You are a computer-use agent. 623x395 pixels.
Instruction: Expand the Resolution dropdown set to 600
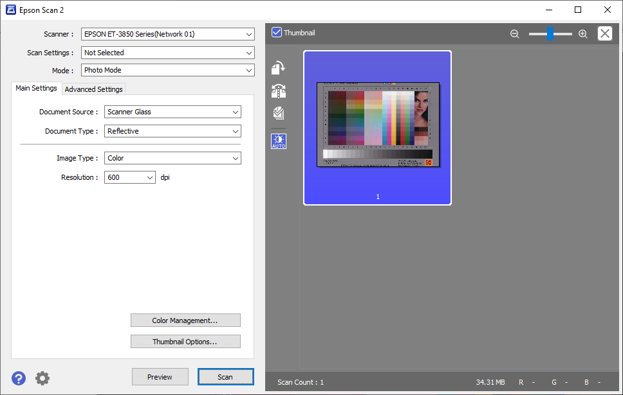[130, 177]
